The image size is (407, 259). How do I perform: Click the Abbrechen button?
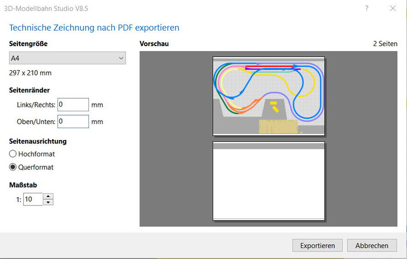(372, 245)
